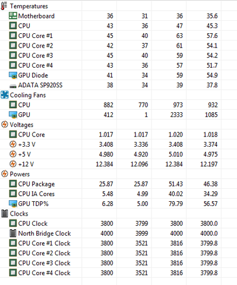
Task: Click CPU Core #1 maximum value 63
Action: [179, 36]
